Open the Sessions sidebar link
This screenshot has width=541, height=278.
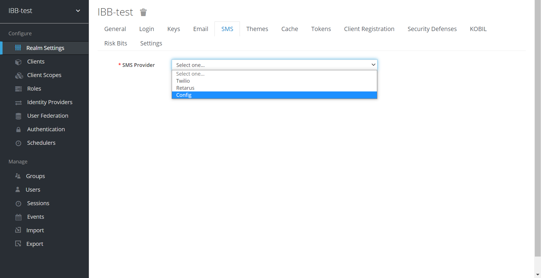38,203
